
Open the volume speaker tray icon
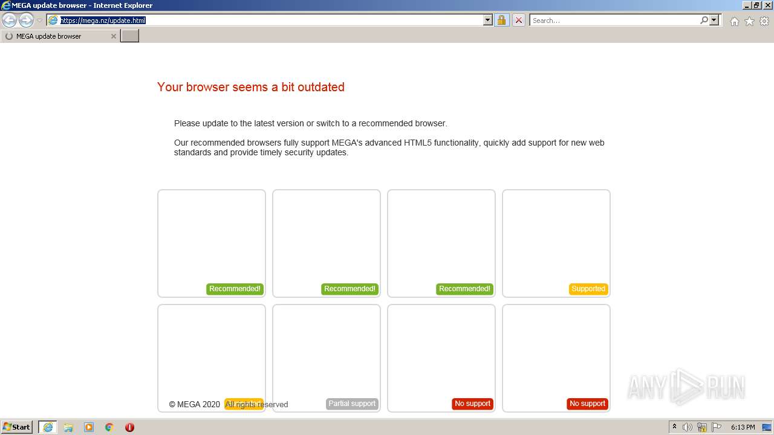click(x=688, y=427)
